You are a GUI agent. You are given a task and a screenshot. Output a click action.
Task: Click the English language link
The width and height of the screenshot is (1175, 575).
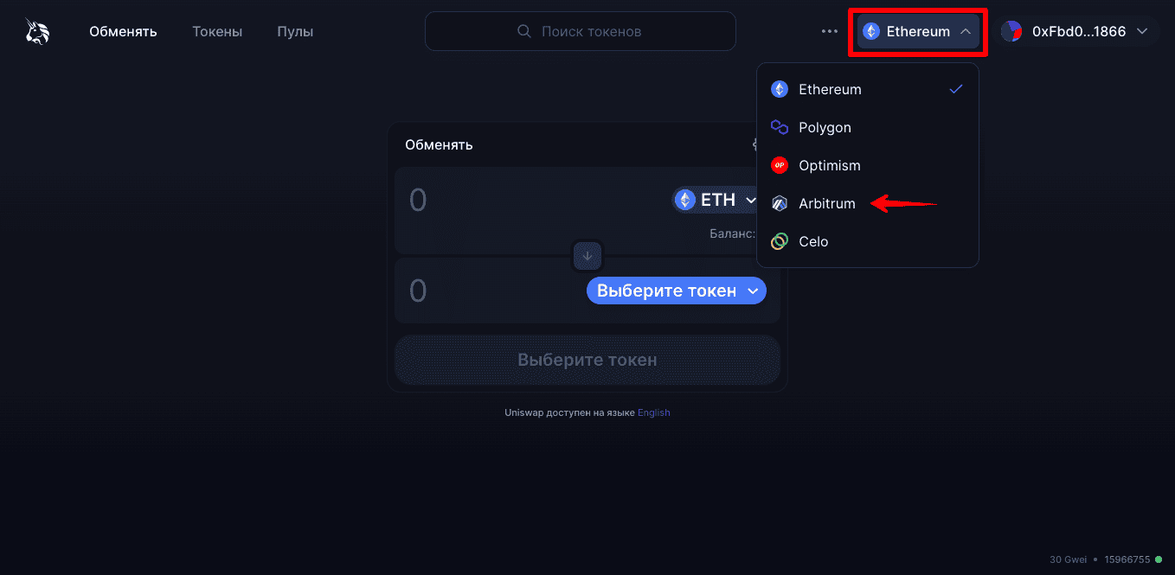654,412
